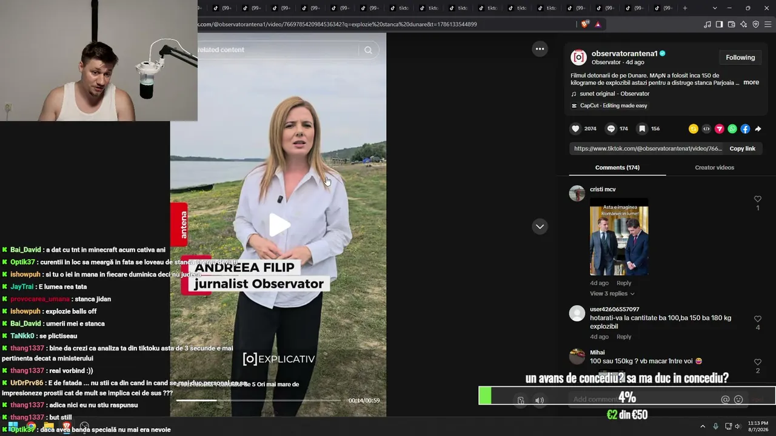Open browser hamburger main menu
Screen dimensions: 776x436
point(768,24)
